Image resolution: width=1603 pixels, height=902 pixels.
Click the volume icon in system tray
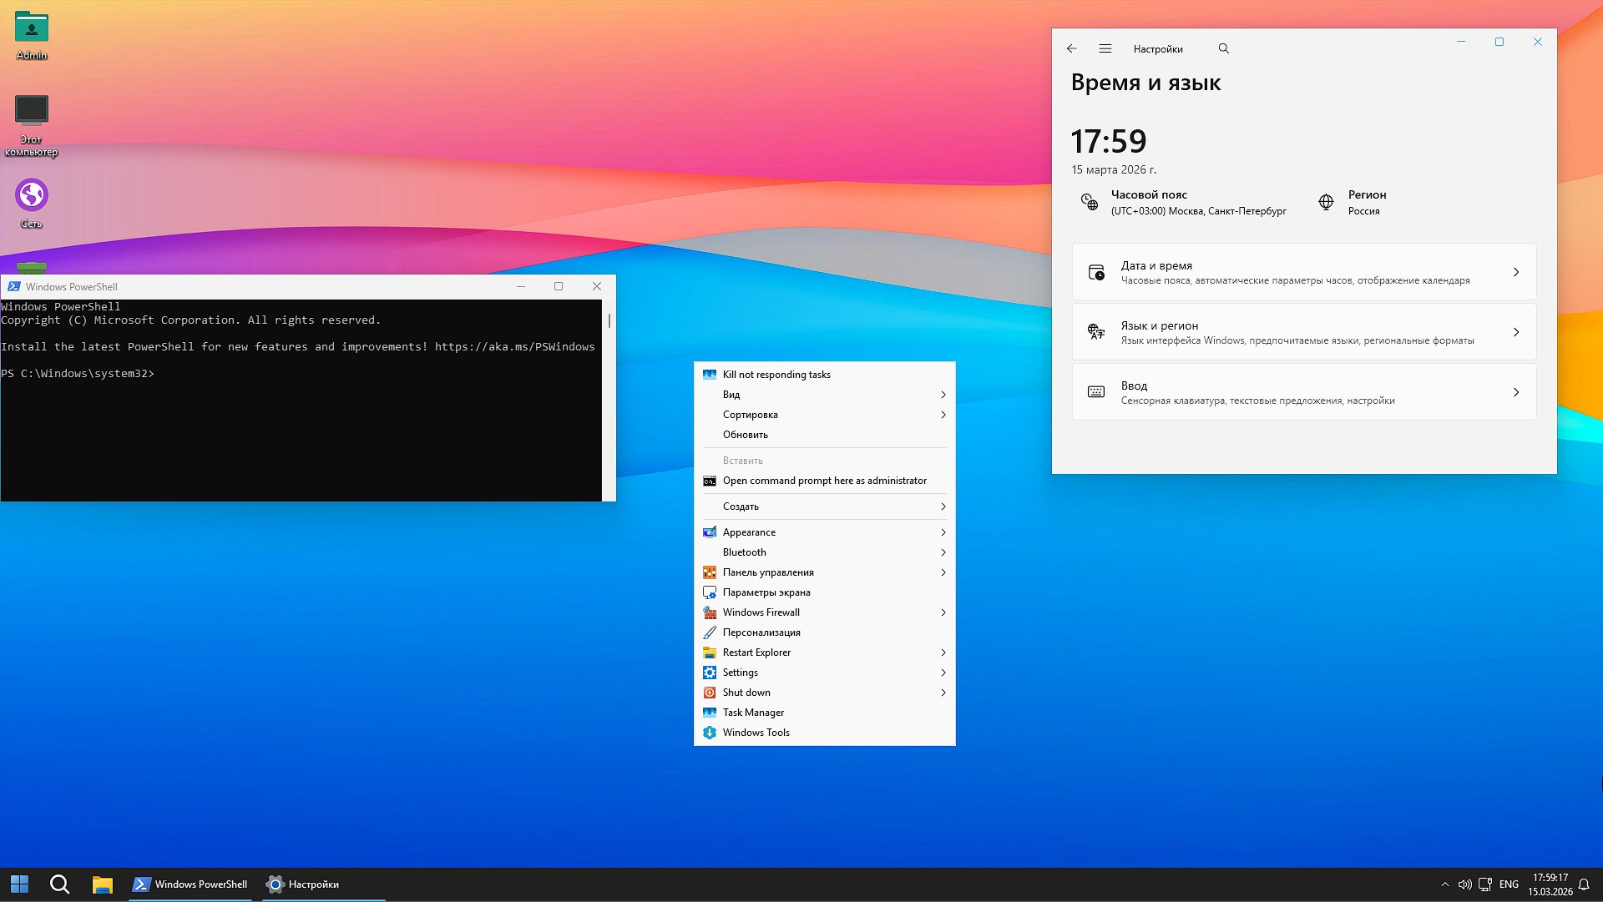[x=1465, y=884]
